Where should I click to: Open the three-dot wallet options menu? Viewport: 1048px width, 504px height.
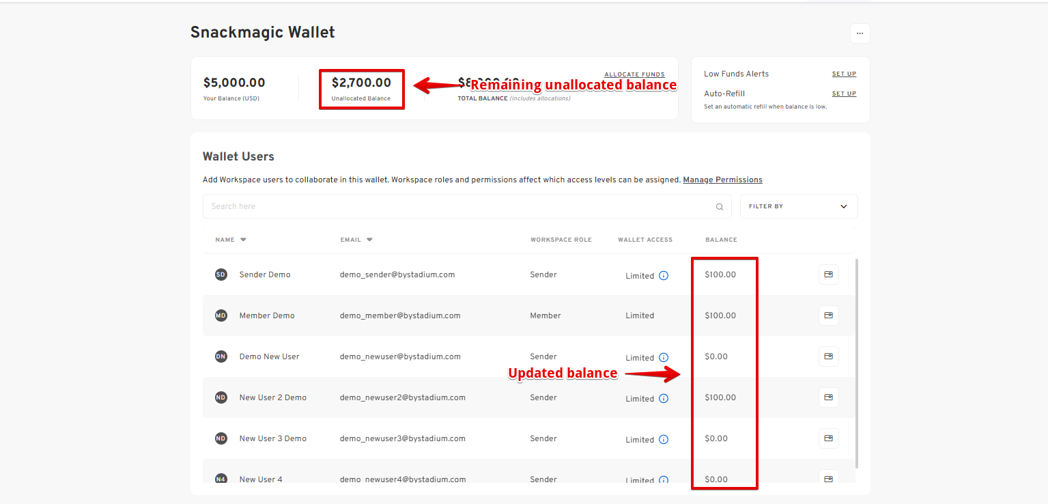(x=860, y=33)
